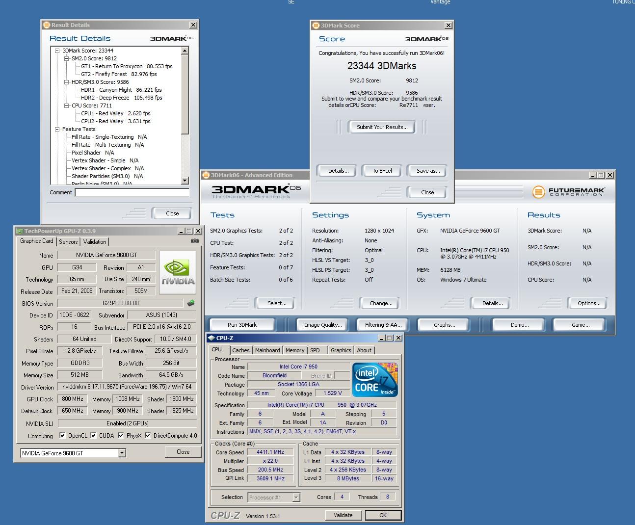Click the GPU-Z screenshot camera icon

pyautogui.click(x=195, y=241)
